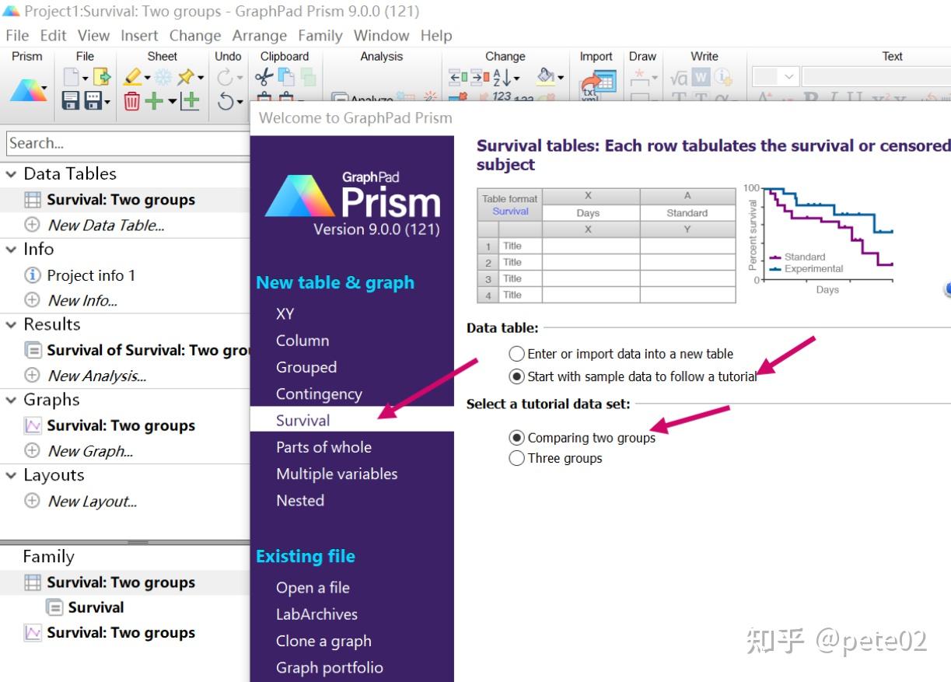Cut with the scissors icon

click(264, 77)
